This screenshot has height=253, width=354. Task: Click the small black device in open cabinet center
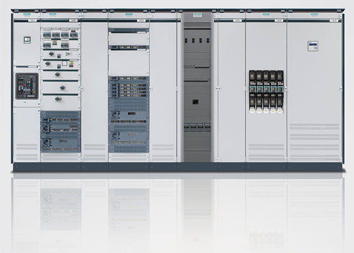pos(195,102)
